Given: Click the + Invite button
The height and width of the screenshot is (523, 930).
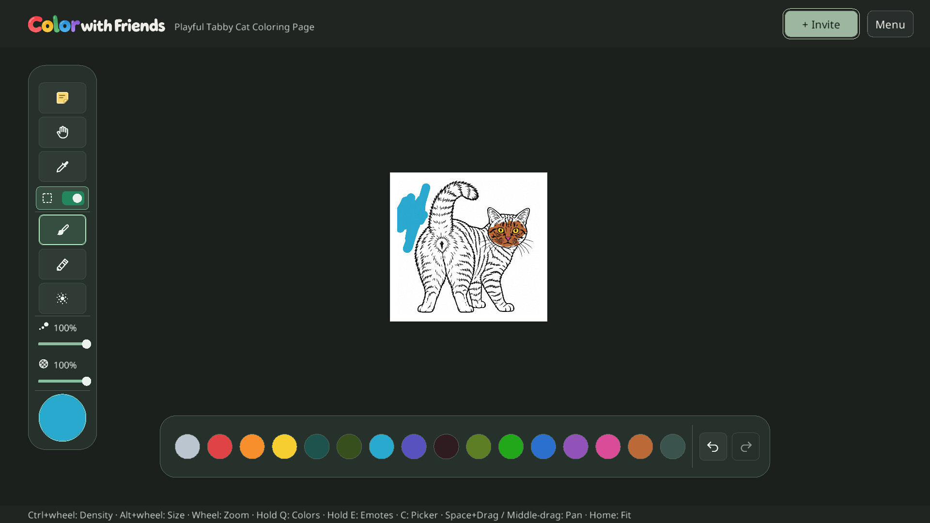Looking at the screenshot, I should pyautogui.click(x=821, y=24).
